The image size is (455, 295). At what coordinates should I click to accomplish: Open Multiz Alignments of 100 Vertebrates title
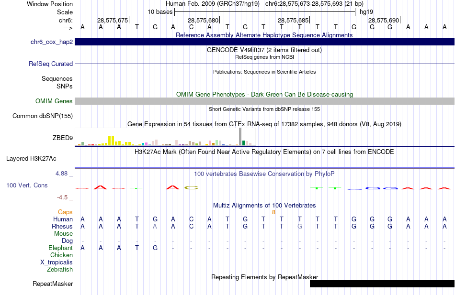pyautogui.click(x=264, y=206)
